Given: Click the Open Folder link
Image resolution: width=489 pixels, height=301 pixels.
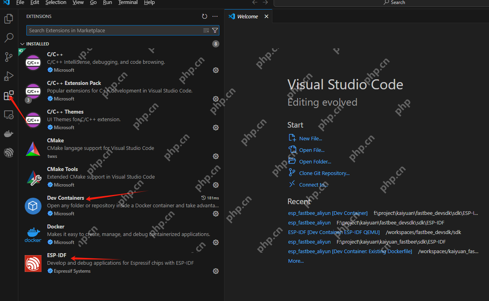Looking at the screenshot, I should click(315, 162).
